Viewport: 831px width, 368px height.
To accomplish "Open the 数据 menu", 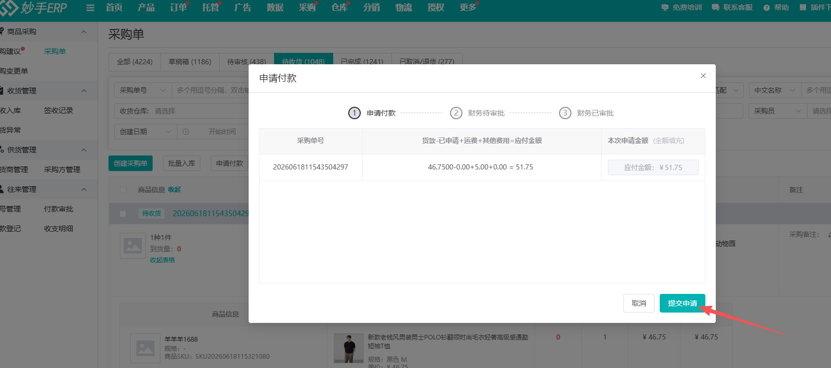I will 275,7.
